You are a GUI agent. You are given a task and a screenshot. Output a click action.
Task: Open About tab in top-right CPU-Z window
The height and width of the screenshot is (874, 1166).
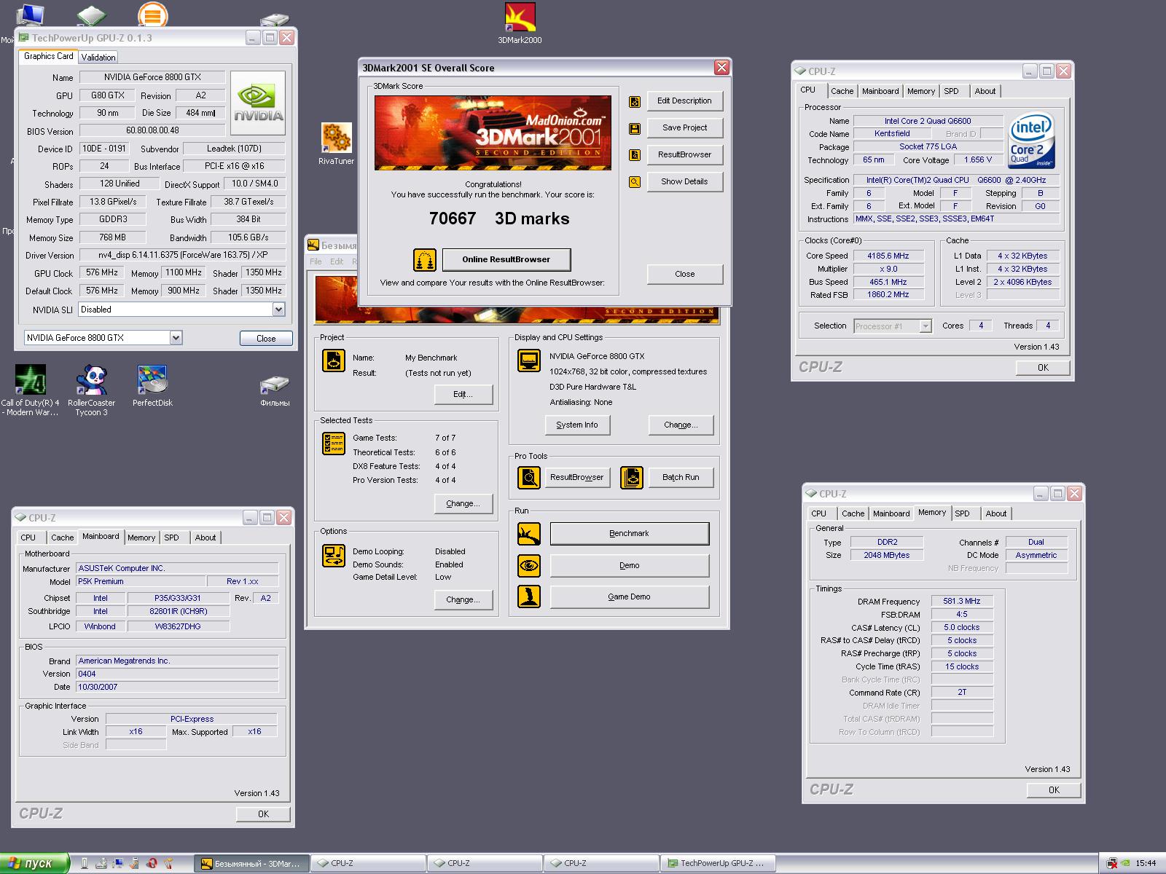(985, 91)
